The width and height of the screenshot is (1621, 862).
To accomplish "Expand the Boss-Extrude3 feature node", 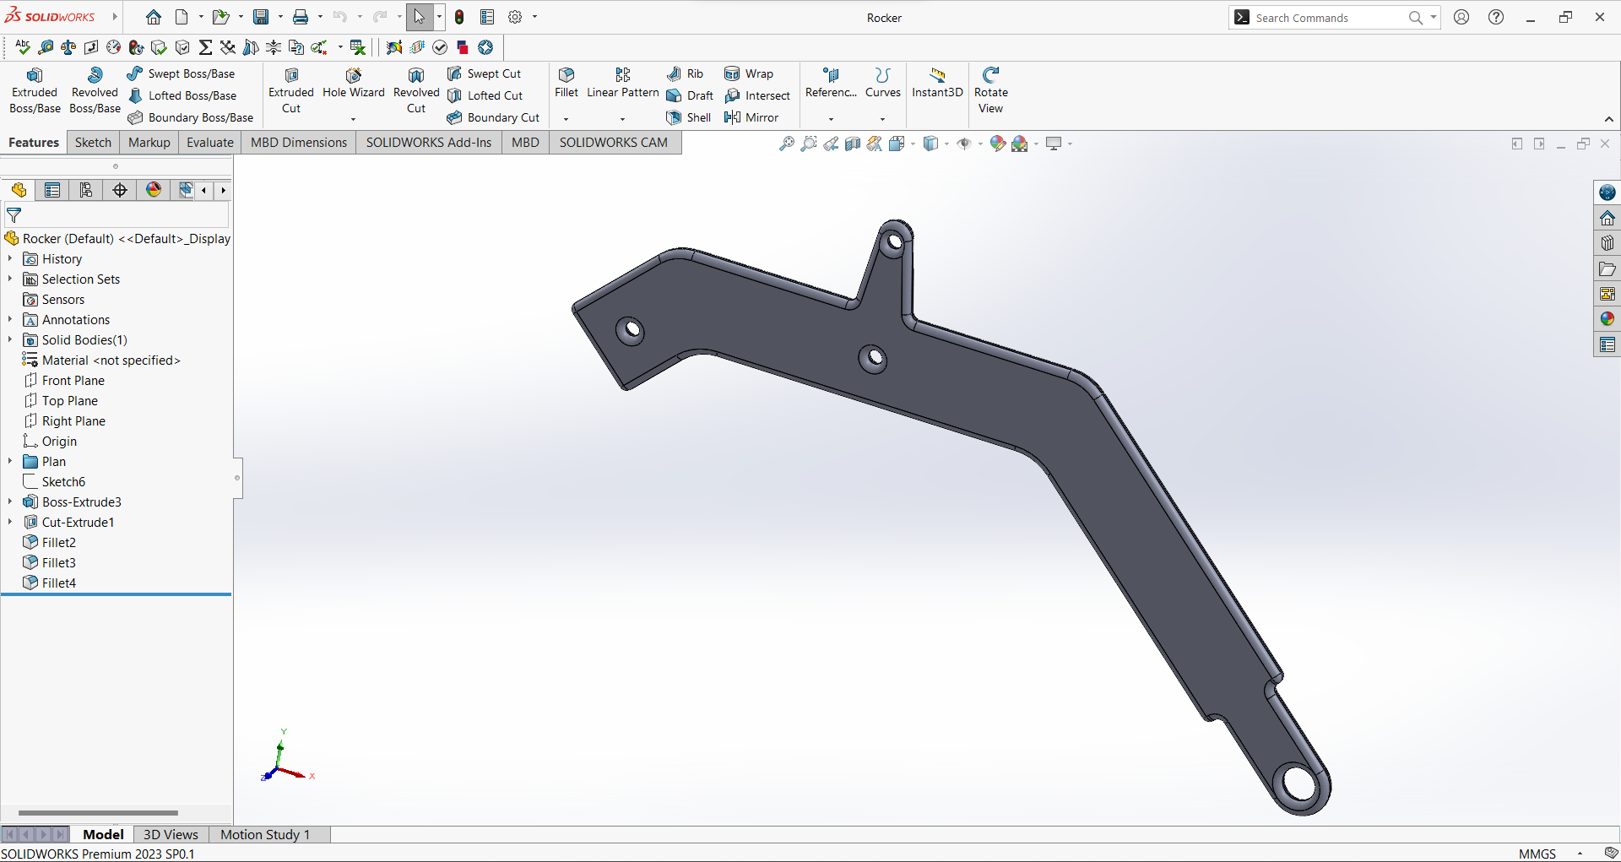I will click(x=10, y=502).
